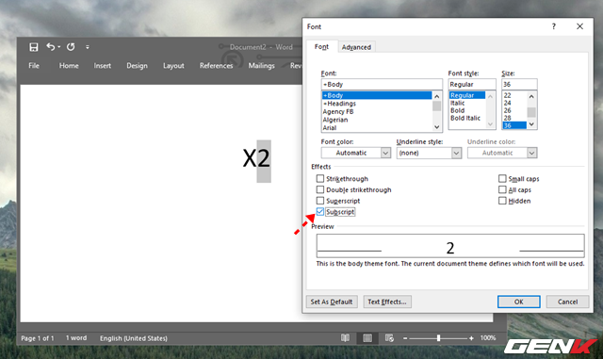603x359 pixels.
Task: Click zoom out minus in status bar
Action: point(405,338)
